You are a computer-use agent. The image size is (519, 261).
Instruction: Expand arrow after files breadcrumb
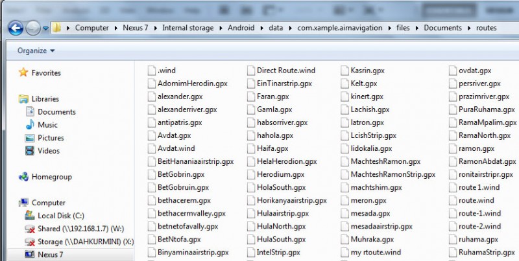click(416, 28)
